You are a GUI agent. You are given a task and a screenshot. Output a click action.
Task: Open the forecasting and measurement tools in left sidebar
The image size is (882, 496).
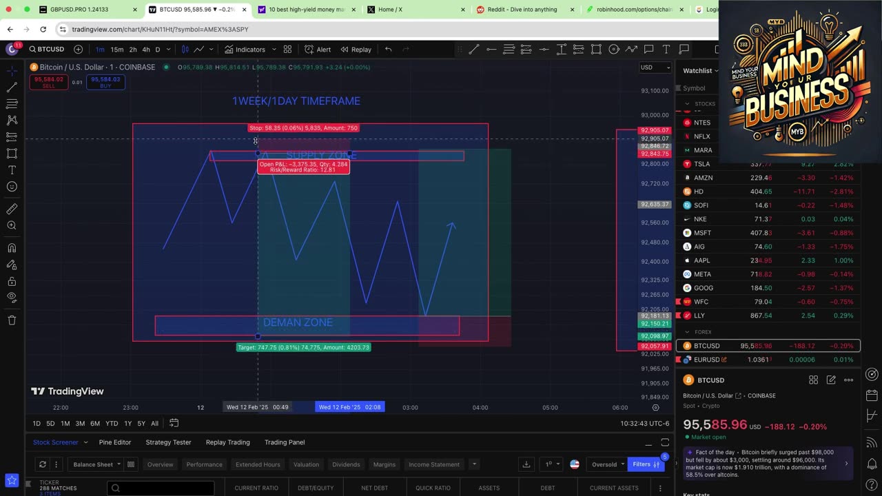(12, 137)
